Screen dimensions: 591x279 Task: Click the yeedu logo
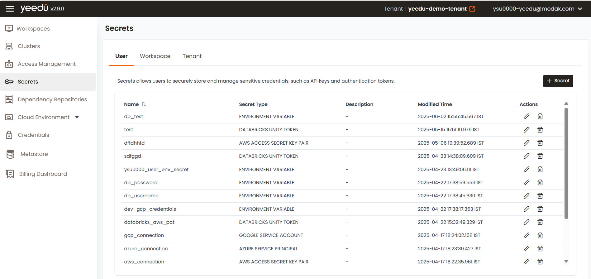pos(34,8)
